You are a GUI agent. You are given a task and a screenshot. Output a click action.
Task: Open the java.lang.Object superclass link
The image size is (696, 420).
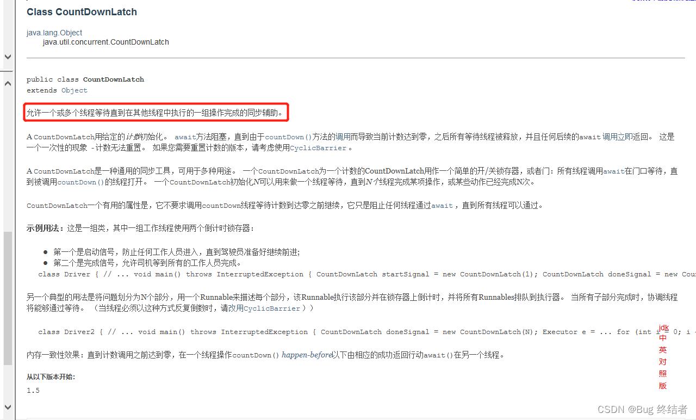click(54, 33)
